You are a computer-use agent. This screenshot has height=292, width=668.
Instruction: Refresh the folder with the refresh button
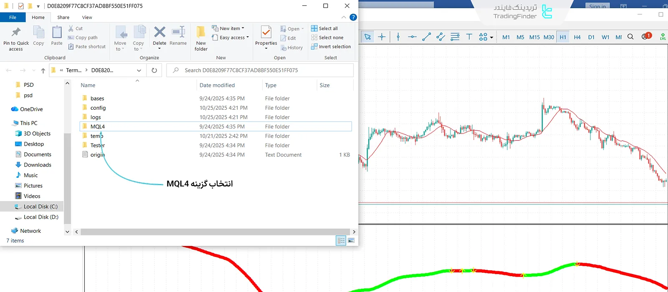[x=154, y=70]
